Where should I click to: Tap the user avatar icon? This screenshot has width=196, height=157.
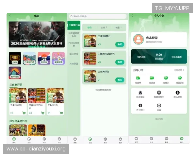[139, 39]
